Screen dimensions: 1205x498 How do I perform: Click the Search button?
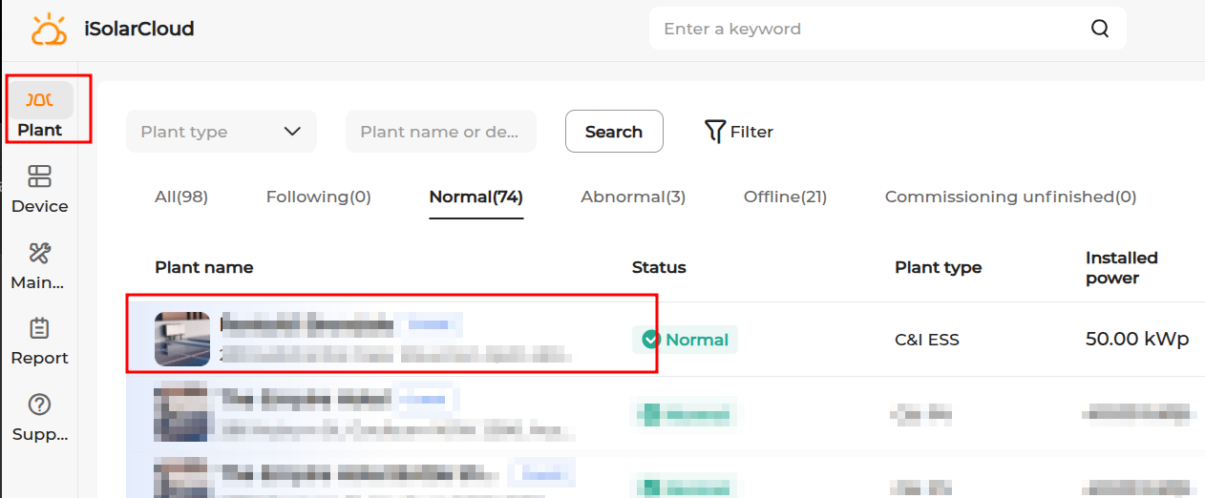(614, 132)
